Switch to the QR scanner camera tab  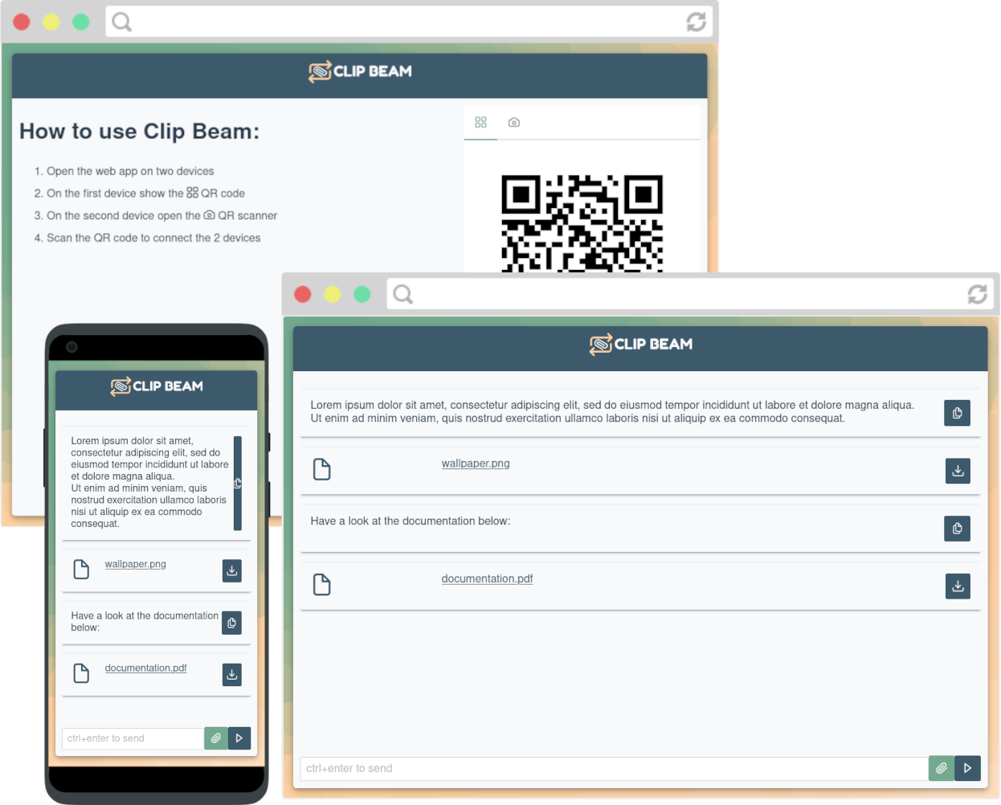click(514, 122)
